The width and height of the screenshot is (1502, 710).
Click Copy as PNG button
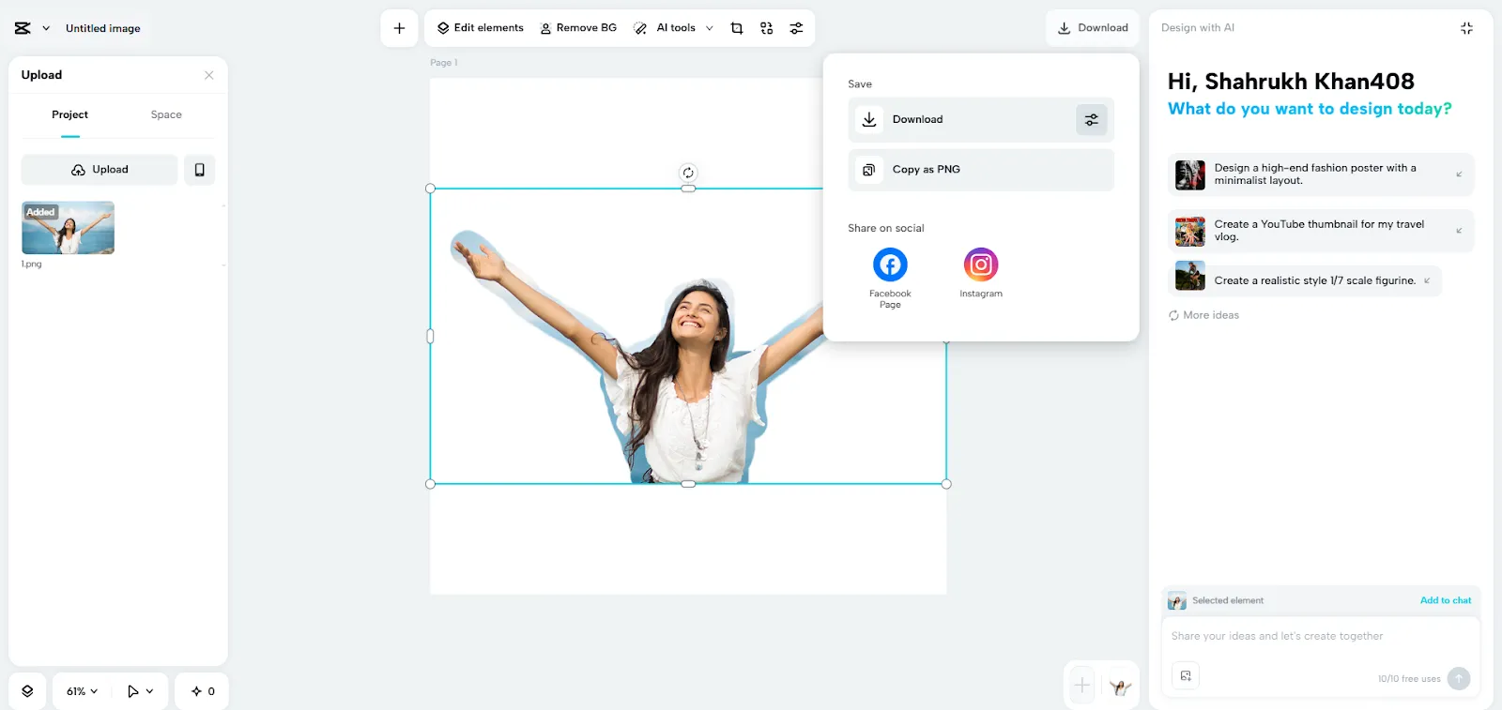[x=980, y=170]
